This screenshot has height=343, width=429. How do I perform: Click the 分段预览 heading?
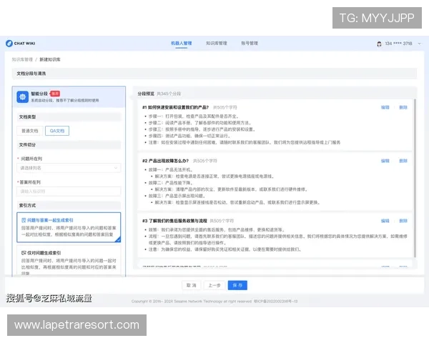click(146, 94)
